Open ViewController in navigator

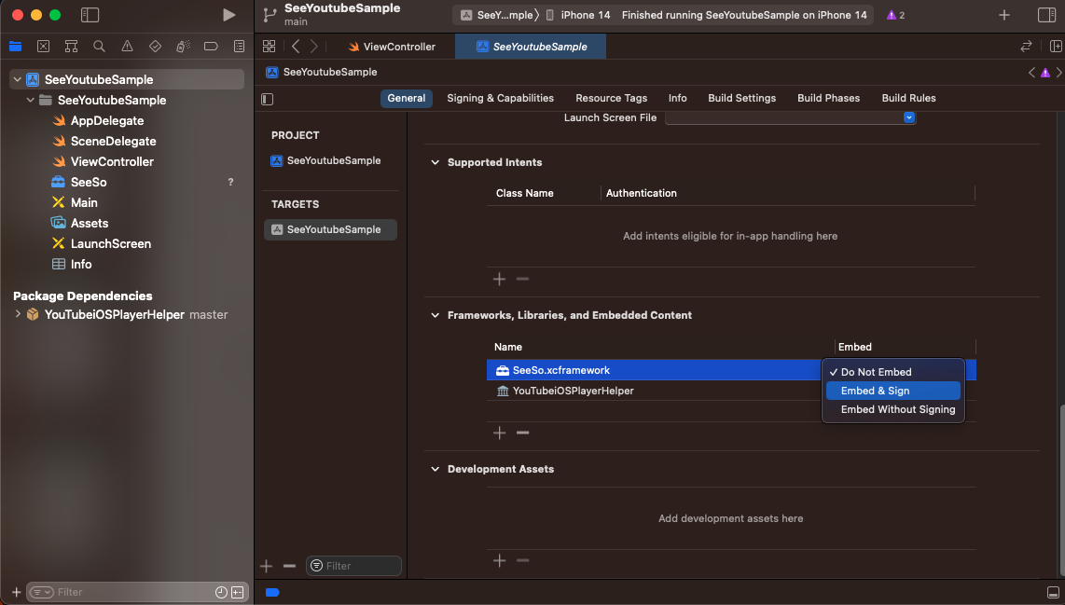111,161
